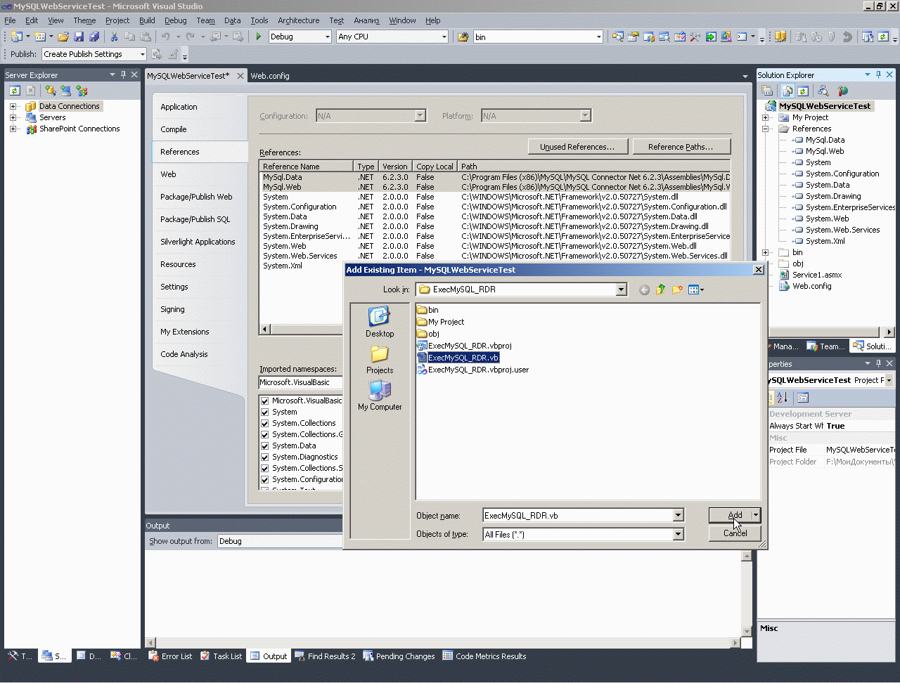Click the Back arrow icon in the dialog

[x=644, y=290]
